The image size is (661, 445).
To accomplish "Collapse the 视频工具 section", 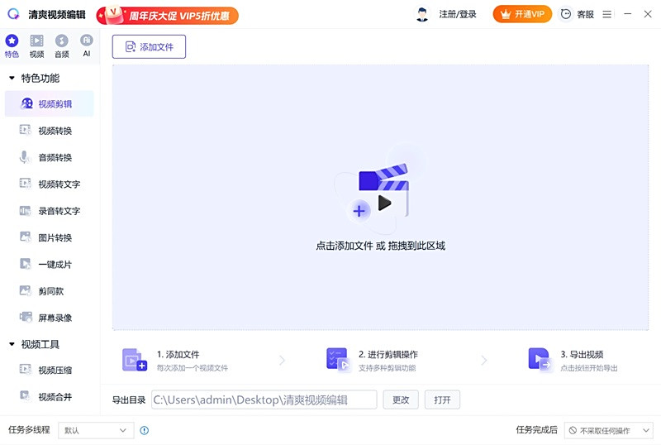I will (12, 344).
